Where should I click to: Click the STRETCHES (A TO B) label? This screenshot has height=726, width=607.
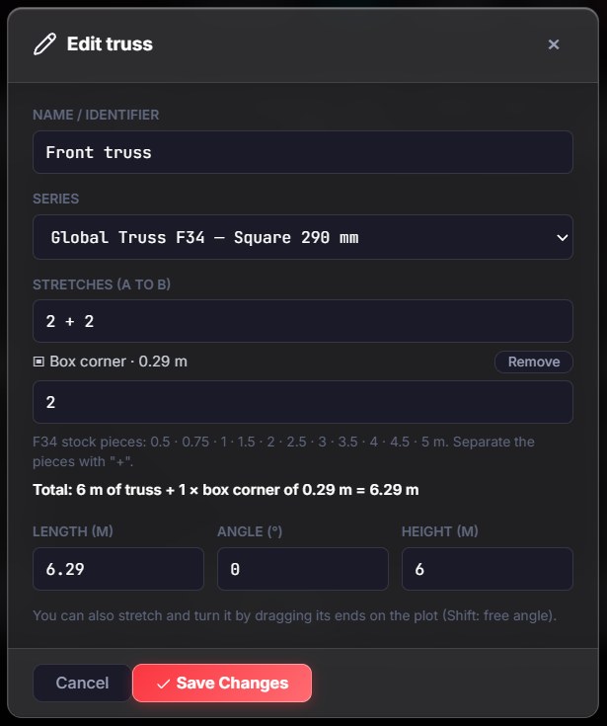pyautogui.click(x=102, y=284)
